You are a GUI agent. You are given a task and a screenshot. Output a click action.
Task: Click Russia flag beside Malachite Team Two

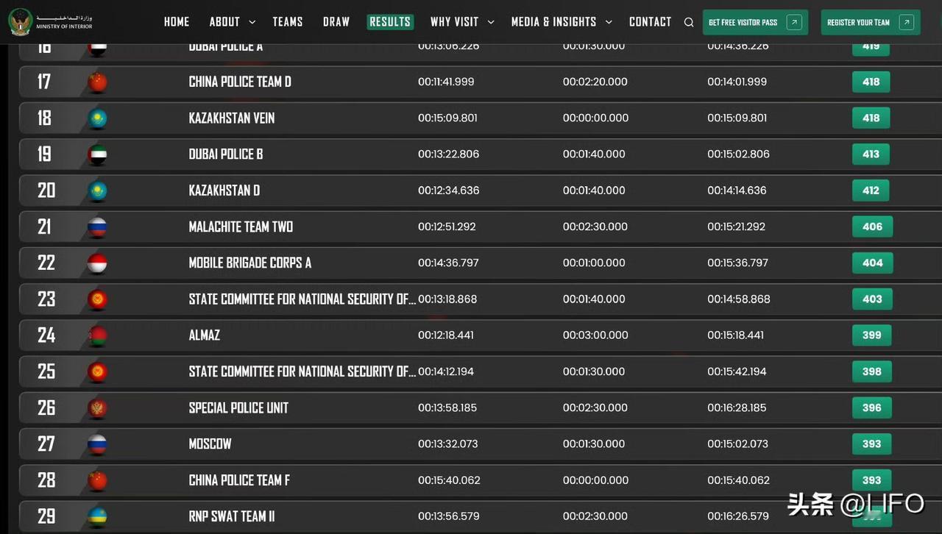[97, 227]
